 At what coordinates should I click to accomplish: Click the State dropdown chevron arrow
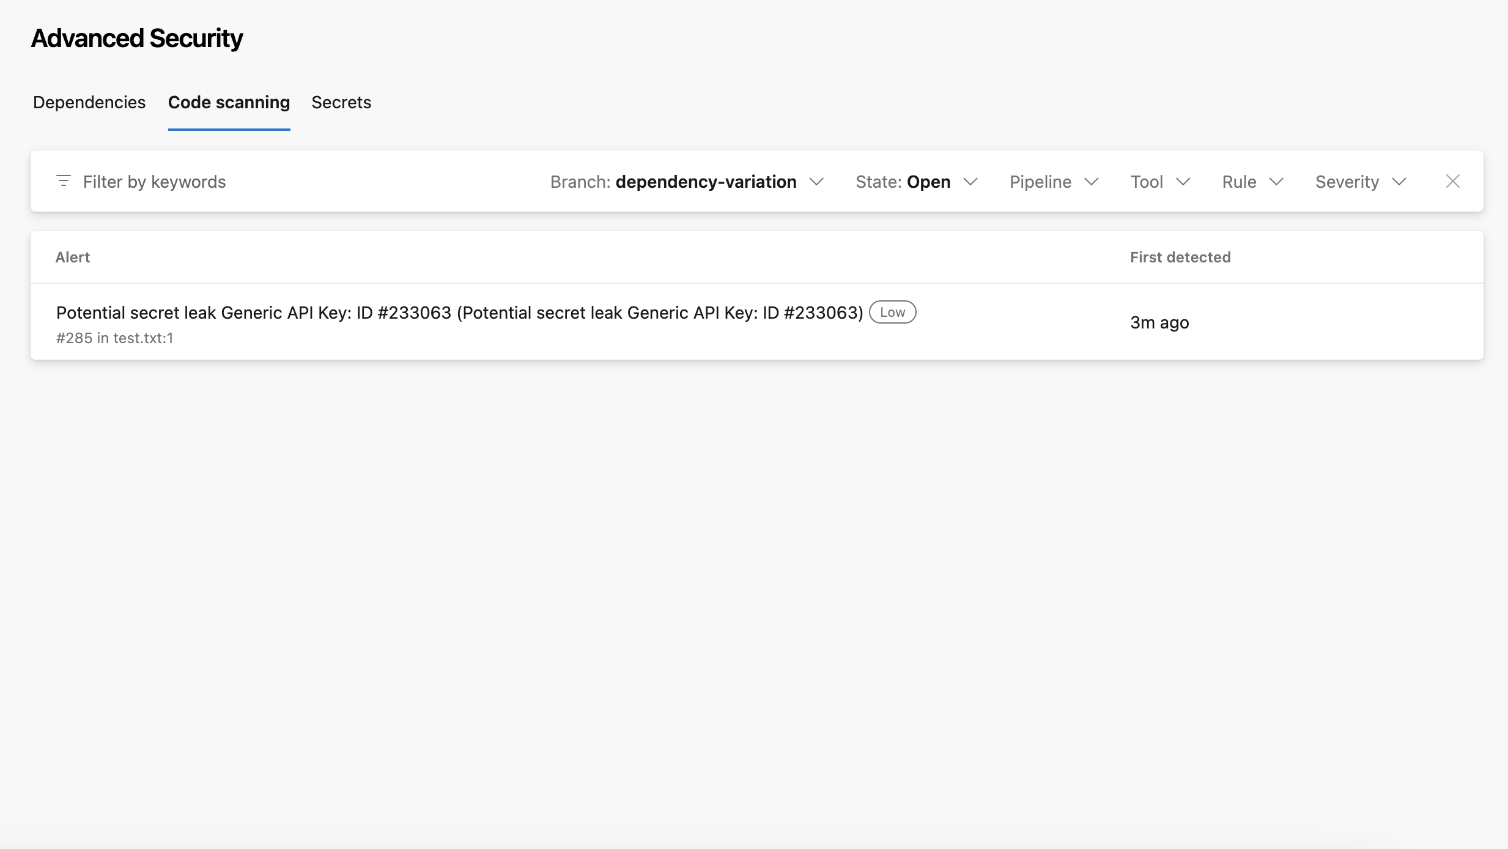click(970, 182)
